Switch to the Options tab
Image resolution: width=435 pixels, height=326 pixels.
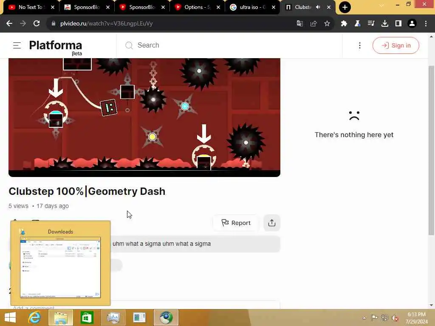tap(197, 8)
